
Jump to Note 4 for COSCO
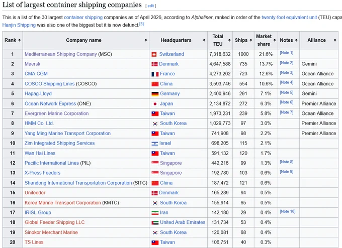pyautogui.click(x=286, y=82)
